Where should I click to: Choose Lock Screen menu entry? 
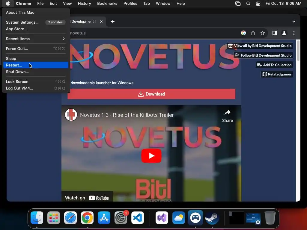[36, 81]
